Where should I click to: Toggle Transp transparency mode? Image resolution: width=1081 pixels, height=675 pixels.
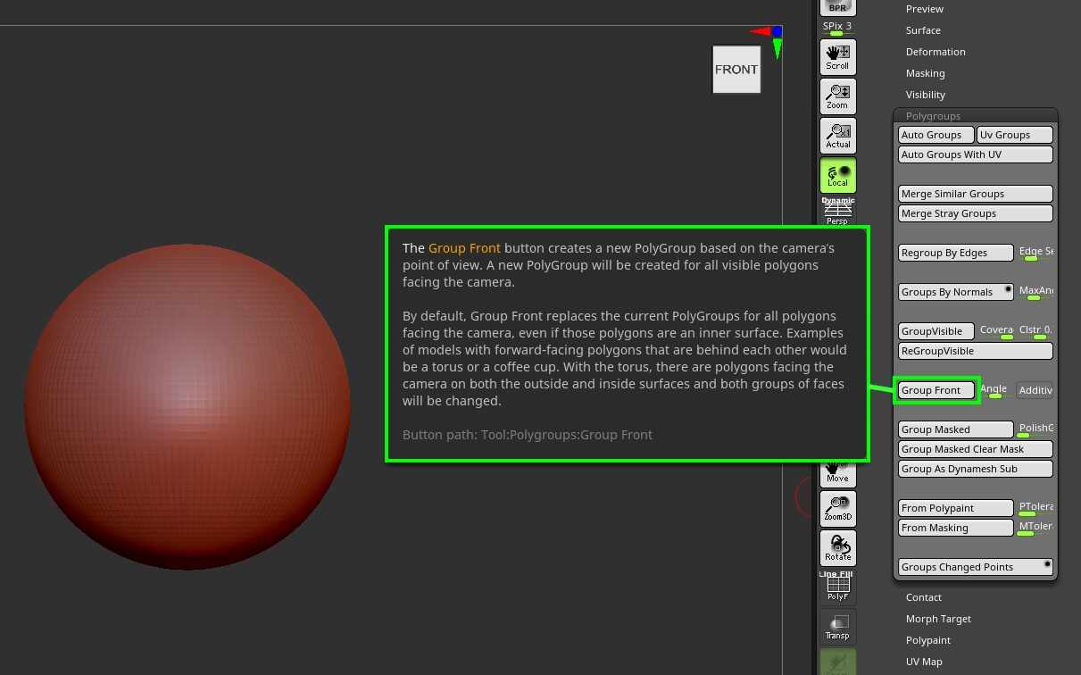(837, 626)
